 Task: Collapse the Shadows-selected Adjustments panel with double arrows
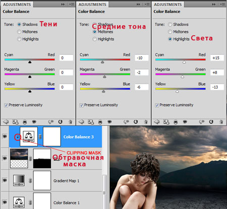coord(63,4)
